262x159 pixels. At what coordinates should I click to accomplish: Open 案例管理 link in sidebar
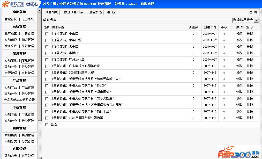(28, 135)
